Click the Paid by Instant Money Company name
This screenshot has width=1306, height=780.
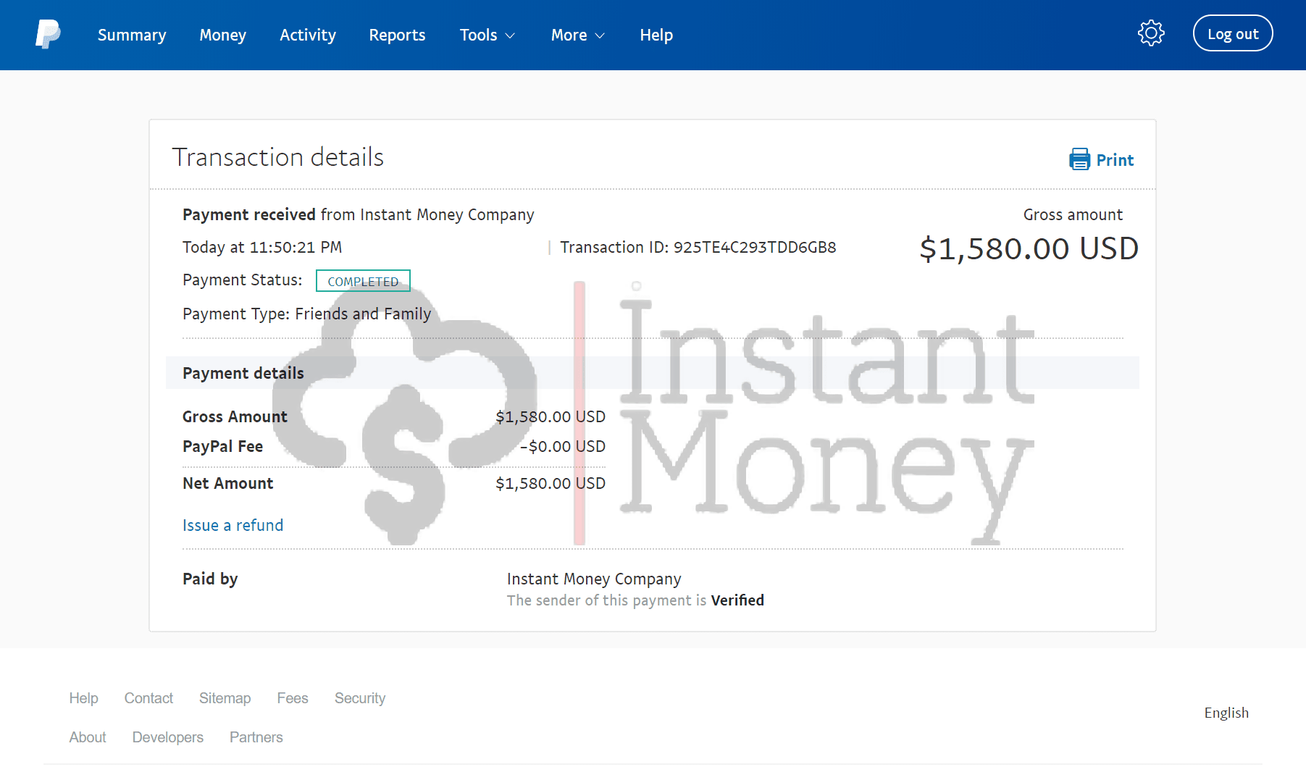pyautogui.click(x=594, y=579)
